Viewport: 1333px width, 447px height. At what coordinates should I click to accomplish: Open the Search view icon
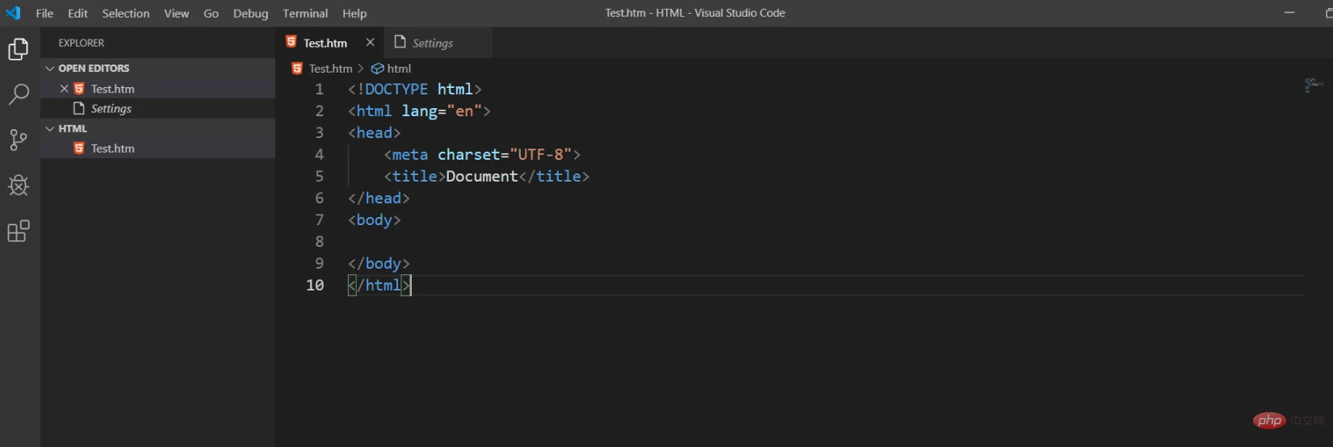18,94
